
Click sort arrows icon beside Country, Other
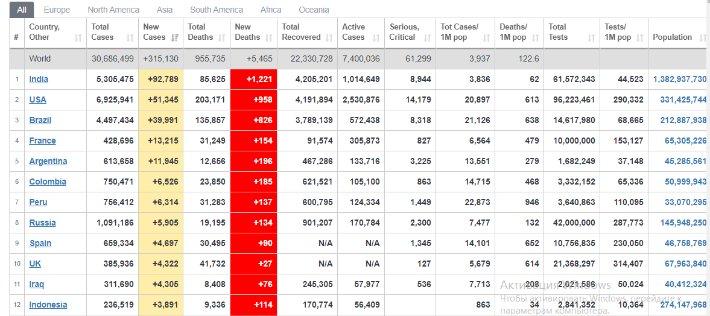78,38
